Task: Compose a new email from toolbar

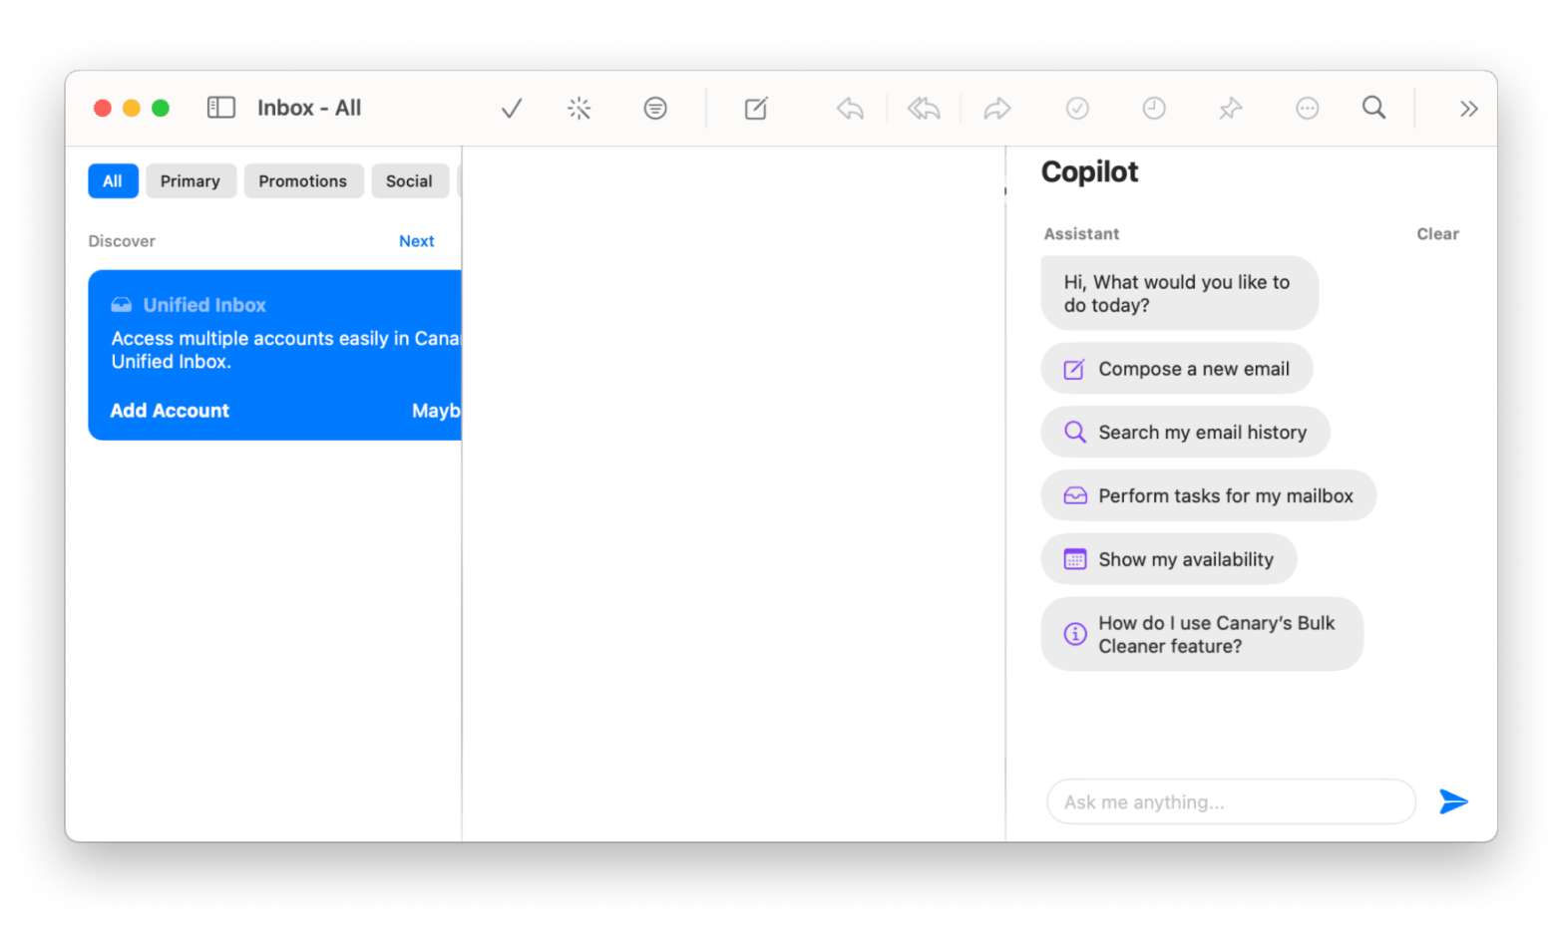Action: 756,109
